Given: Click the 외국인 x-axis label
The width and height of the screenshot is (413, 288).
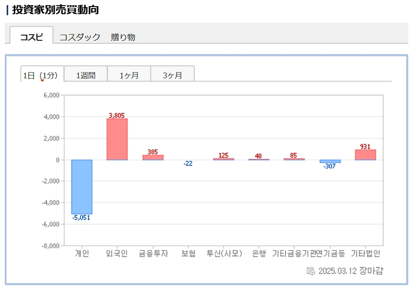Looking at the screenshot, I should pyautogui.click(x=117, y=253).
